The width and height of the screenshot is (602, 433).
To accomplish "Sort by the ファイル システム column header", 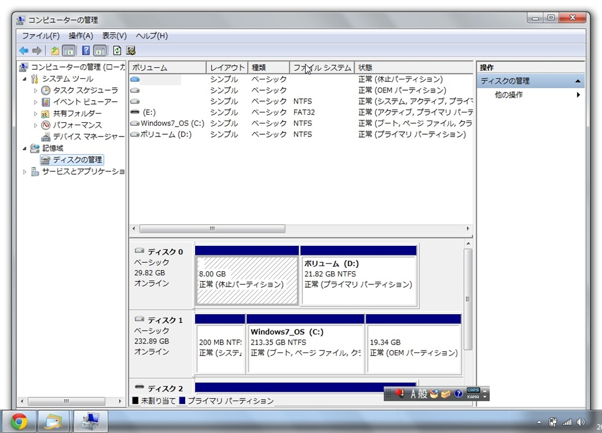I will click(322, 68).
